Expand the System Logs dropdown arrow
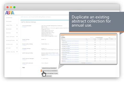 (x=17, y=44)
